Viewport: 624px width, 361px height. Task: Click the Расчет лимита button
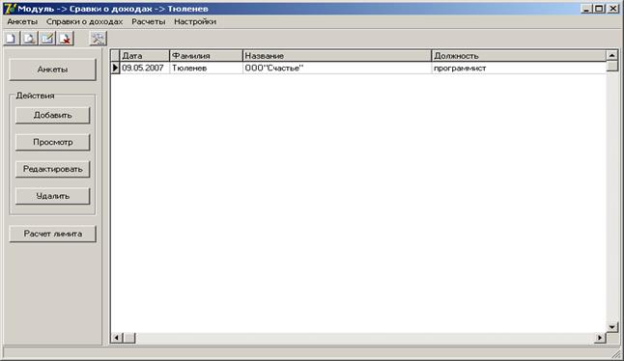pos(52,234)
